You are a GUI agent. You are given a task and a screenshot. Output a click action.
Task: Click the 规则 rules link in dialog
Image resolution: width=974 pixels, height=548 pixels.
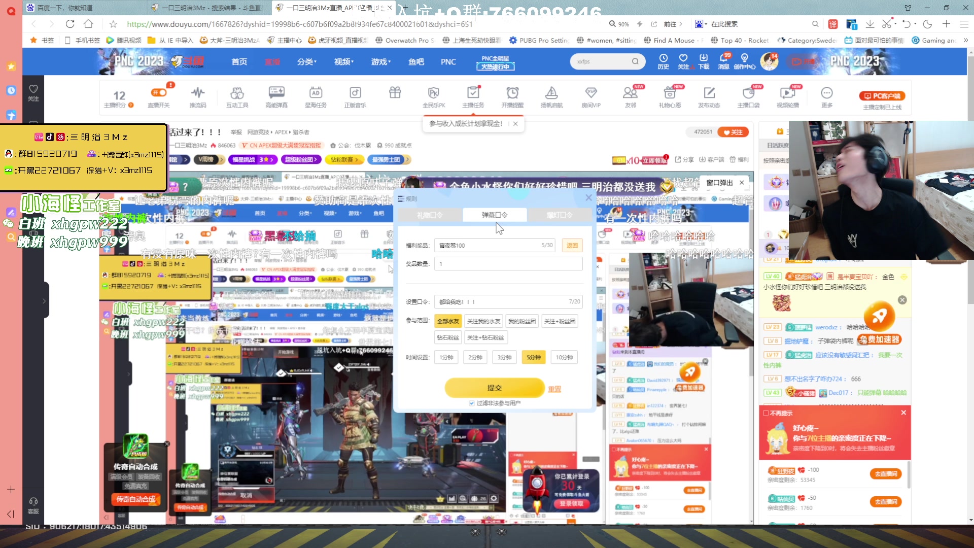click(x=407, y=199)
